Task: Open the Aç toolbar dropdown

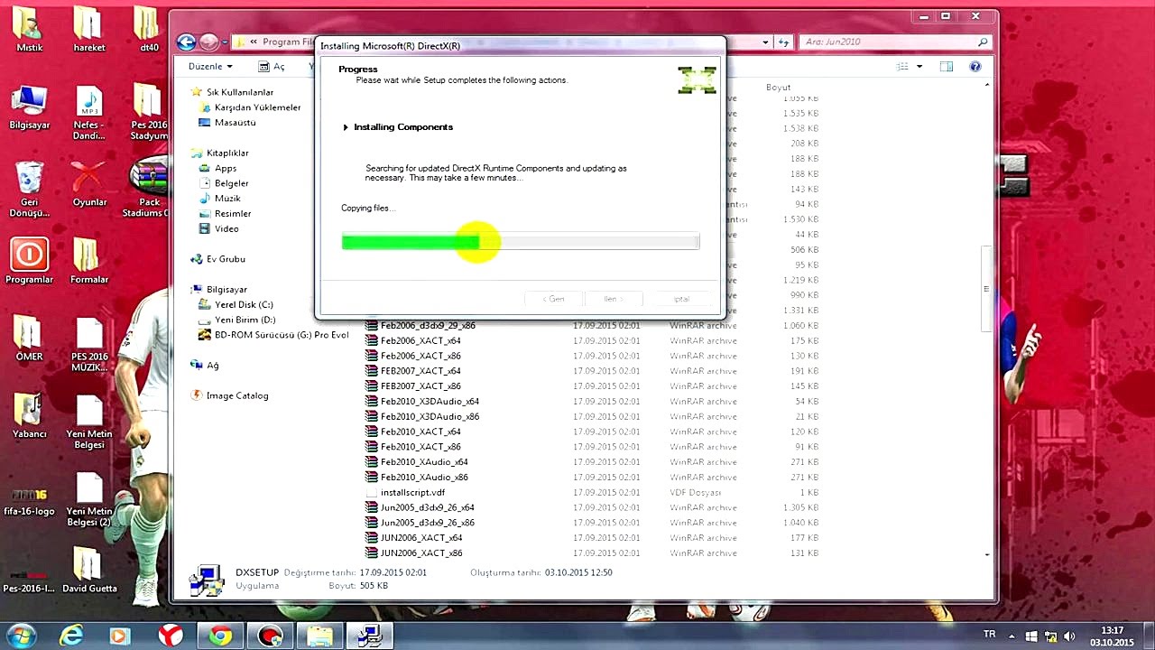Action: (272, 67)
